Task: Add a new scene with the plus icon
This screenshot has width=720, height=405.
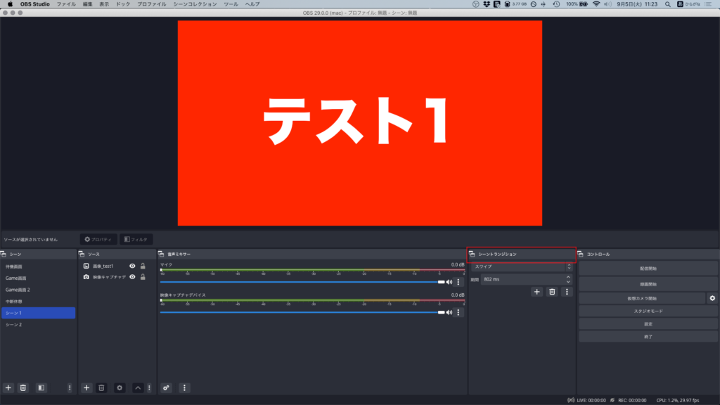Action: pyautogui.click(x=8, y=387)
